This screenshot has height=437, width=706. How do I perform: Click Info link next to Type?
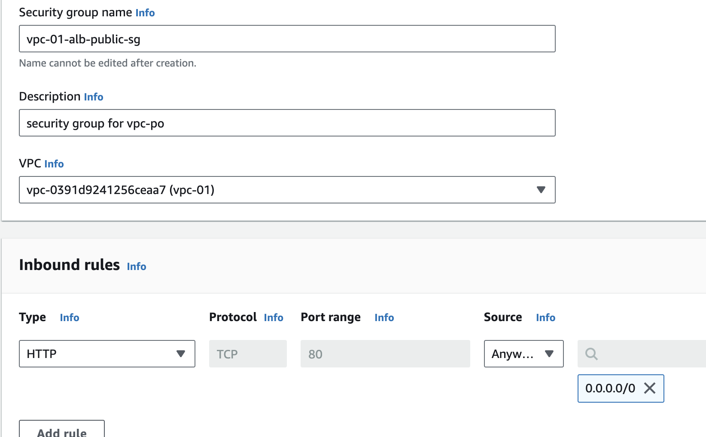pyautogui.click(x=70, y=318)
